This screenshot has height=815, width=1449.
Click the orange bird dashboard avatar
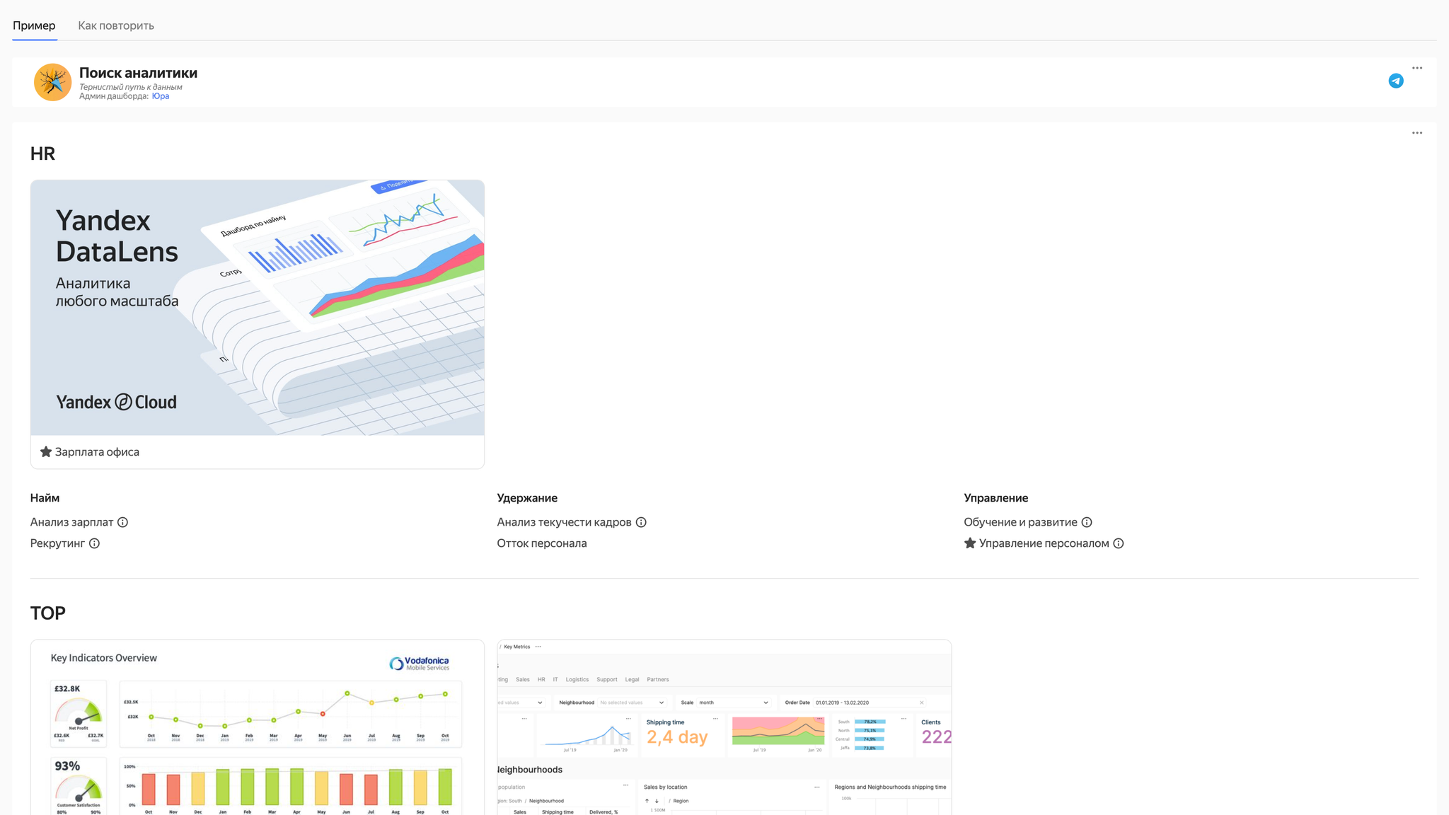(53, 82)
